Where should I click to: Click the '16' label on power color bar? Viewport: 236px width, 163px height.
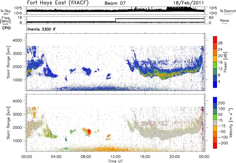pos(220,62)
